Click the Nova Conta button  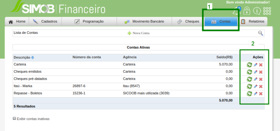[138, 33]
